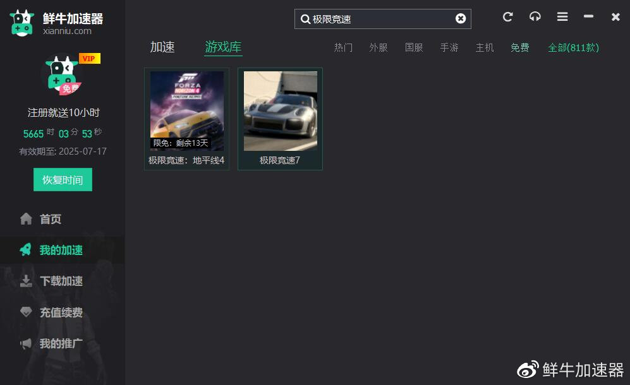Filter games by 外服
The image size is (630, 385).
(378, 48)
